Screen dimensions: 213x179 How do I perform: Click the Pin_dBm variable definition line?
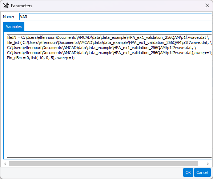(41, 58)
